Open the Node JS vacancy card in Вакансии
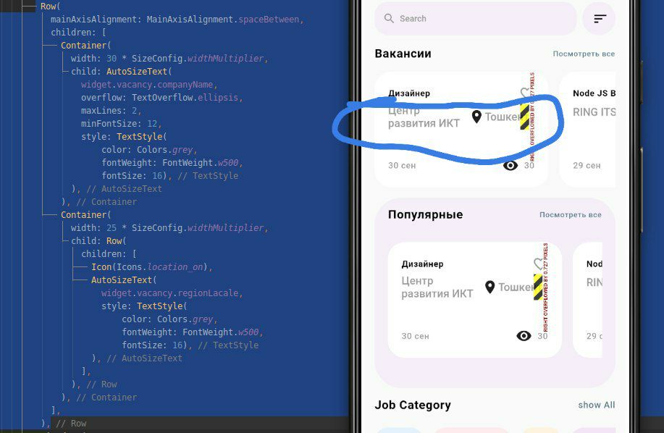Image resolution: width=664 pixels, height=433 pixels. [587, 130]
